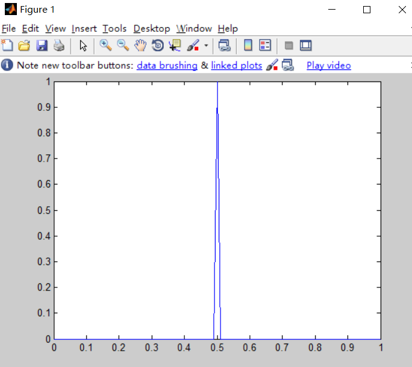Enable the Pan hand tool
Screen dimensions: 412x367
tap(140, 45)
